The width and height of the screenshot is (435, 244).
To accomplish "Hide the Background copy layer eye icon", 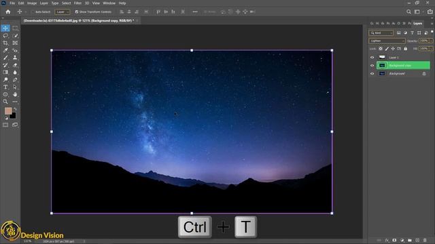I will click(x=372, y=66).
